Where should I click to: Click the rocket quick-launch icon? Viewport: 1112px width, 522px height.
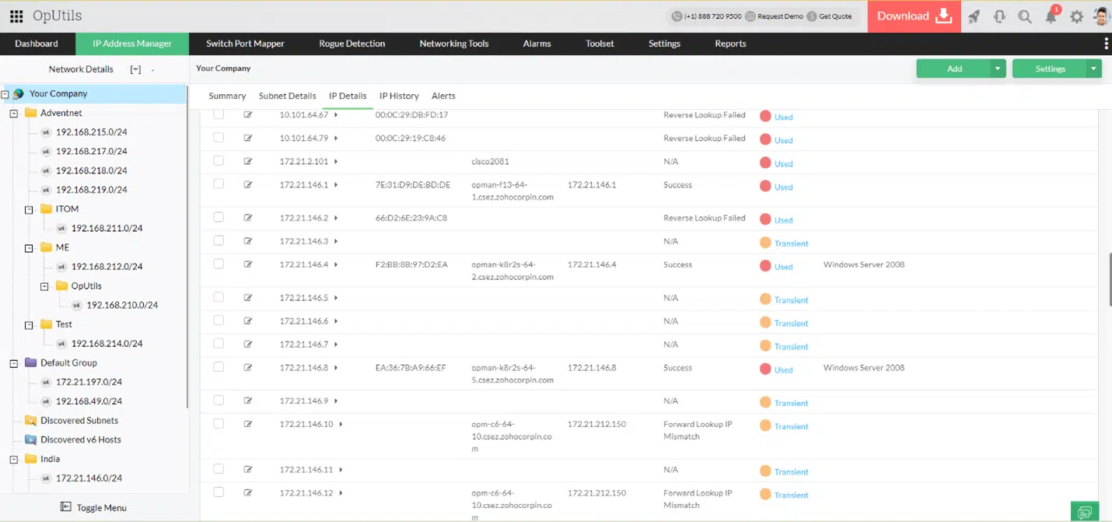[974, 16]
